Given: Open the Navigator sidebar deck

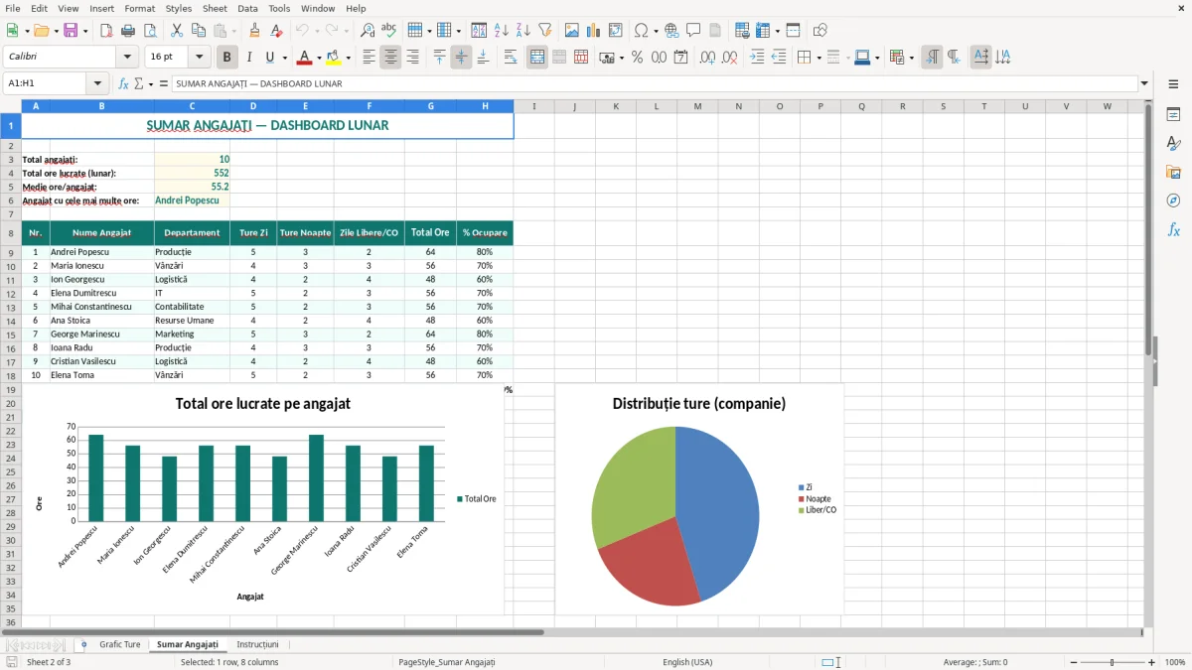Looking at the screenshot, I should 1173,201.
